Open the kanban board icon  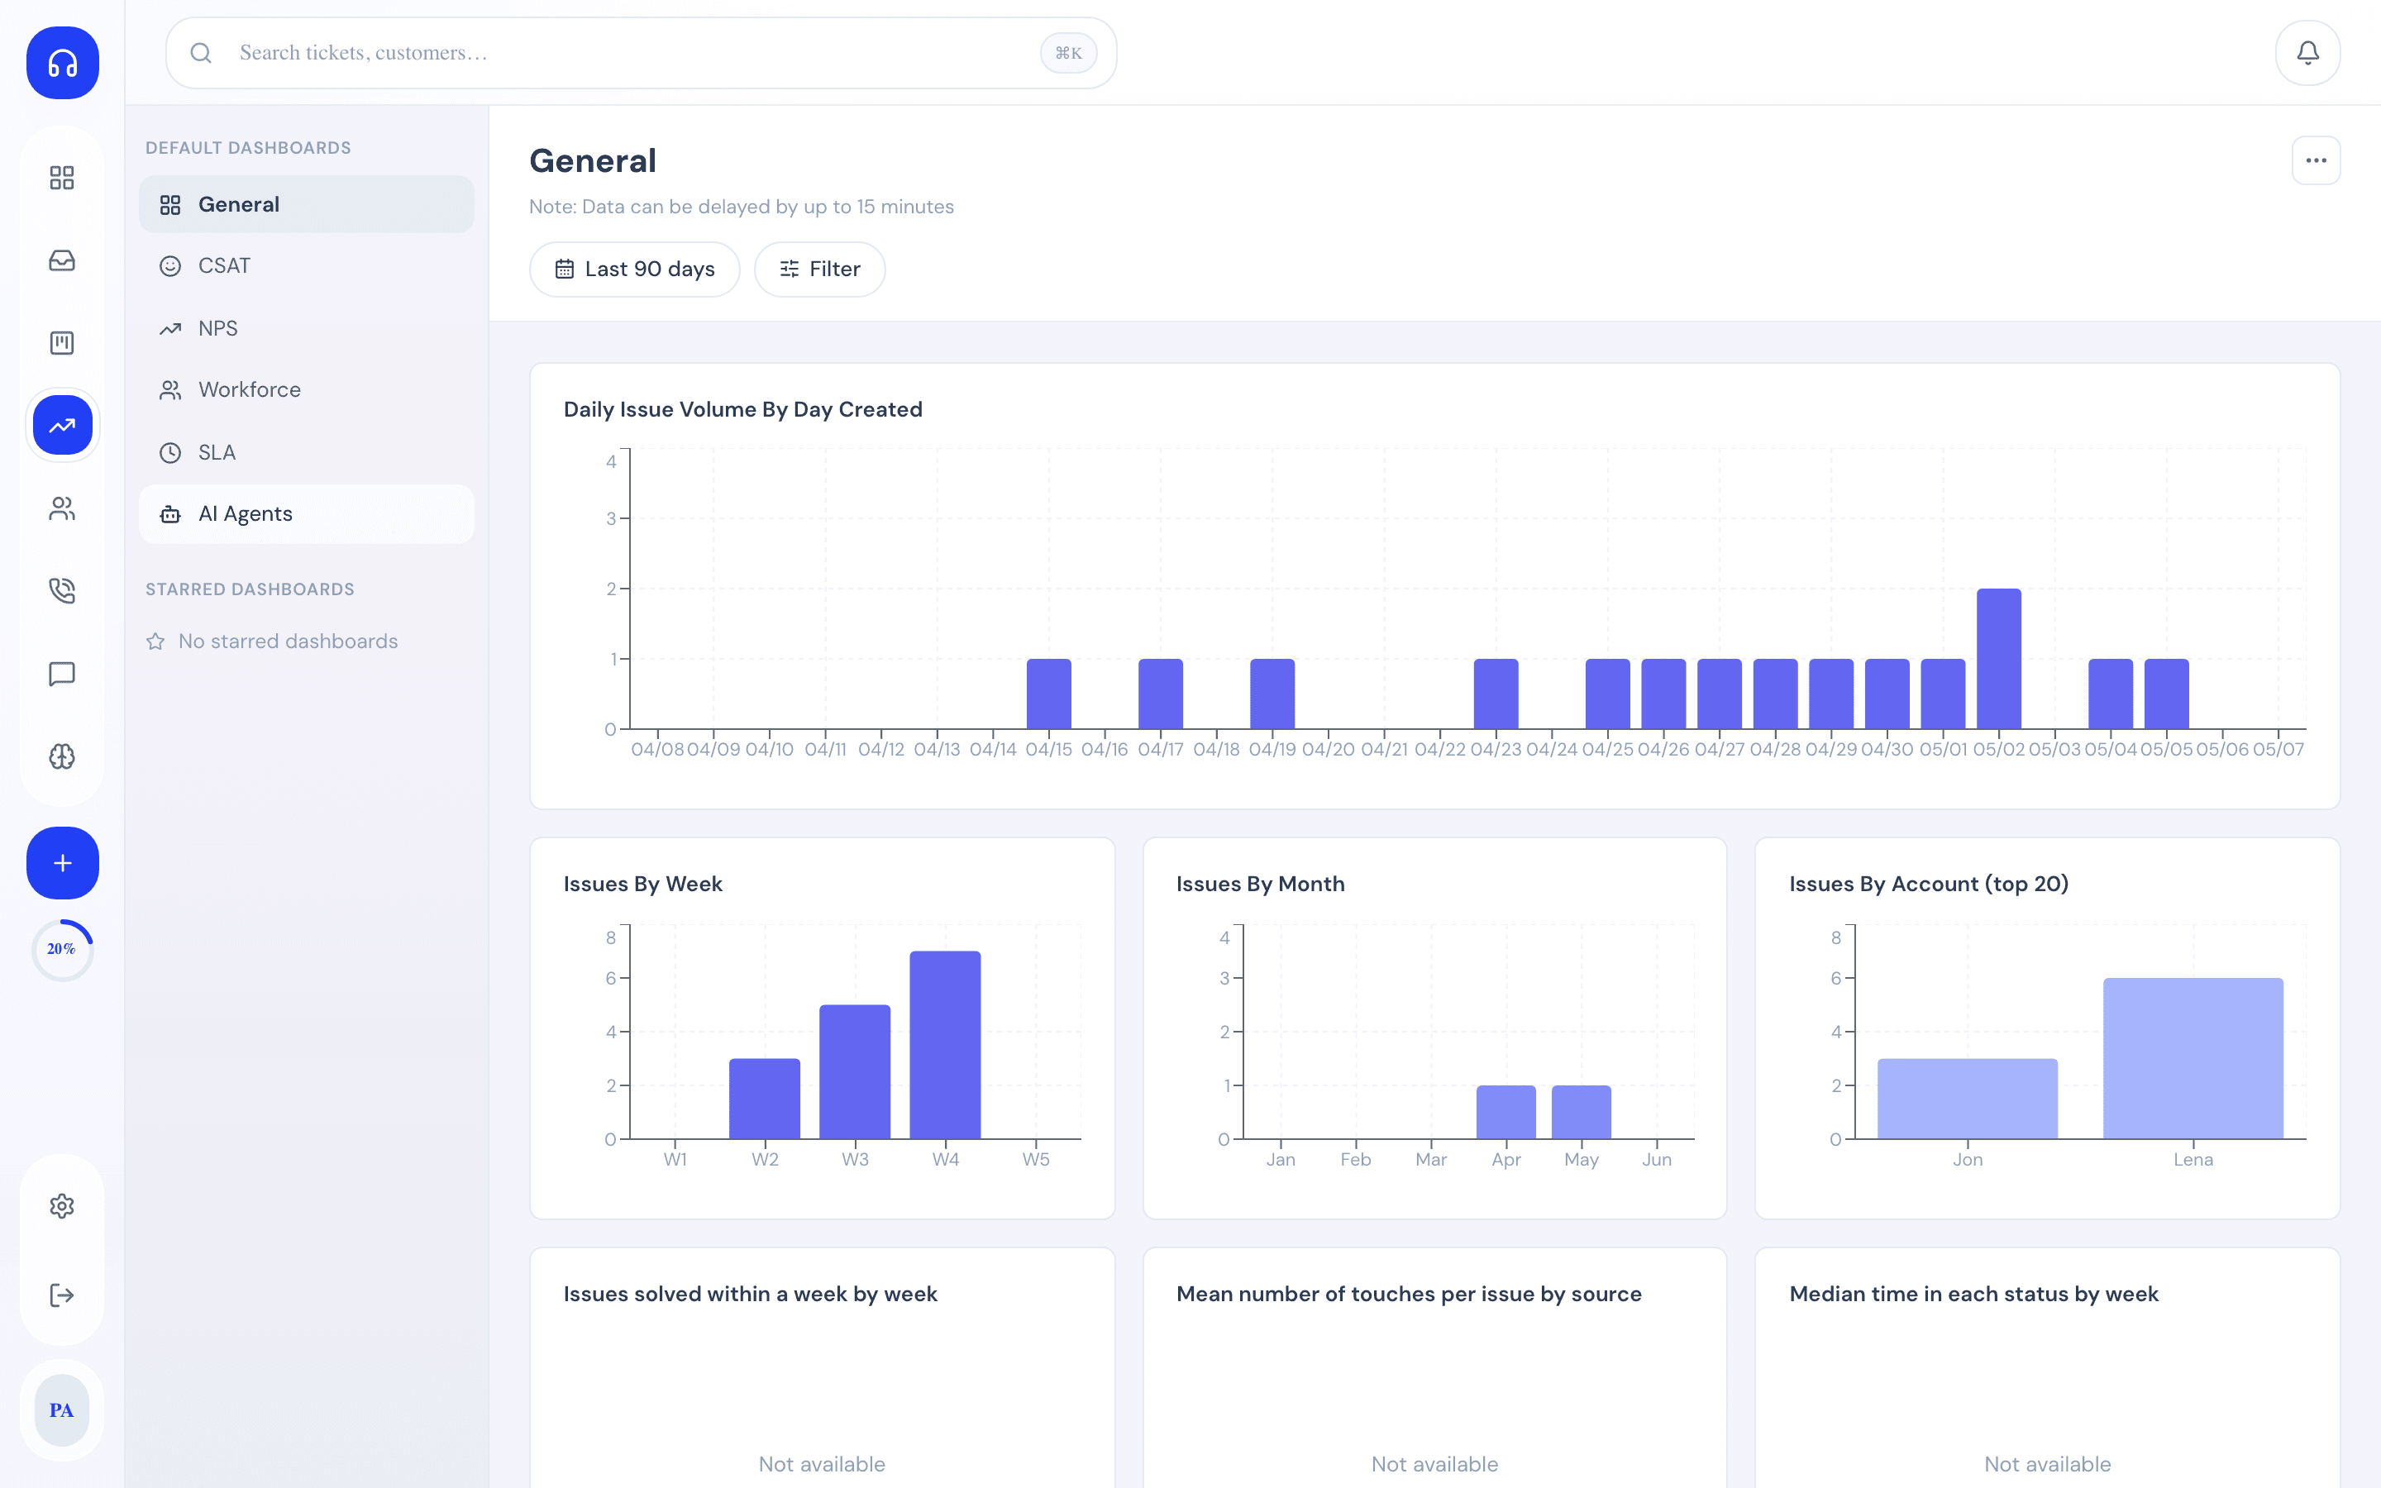tap(62, 342)
